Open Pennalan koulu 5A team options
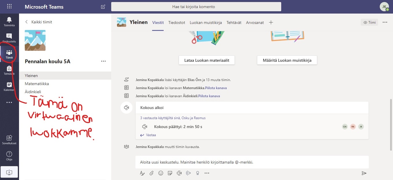 pos(103,61)
